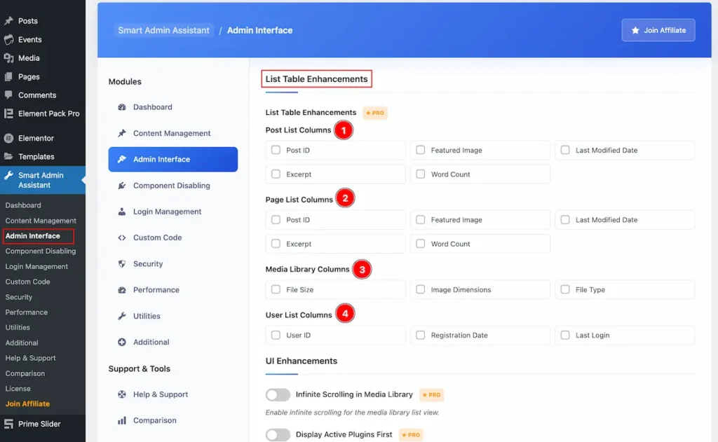This screenshot has height=442, width=718.
Task: Click the Media icon in WordPress sidebar
Action: (8, 58)
